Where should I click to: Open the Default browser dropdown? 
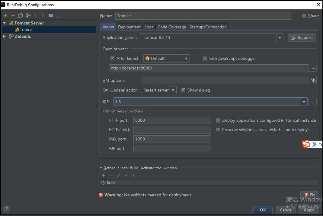[186, 59]
